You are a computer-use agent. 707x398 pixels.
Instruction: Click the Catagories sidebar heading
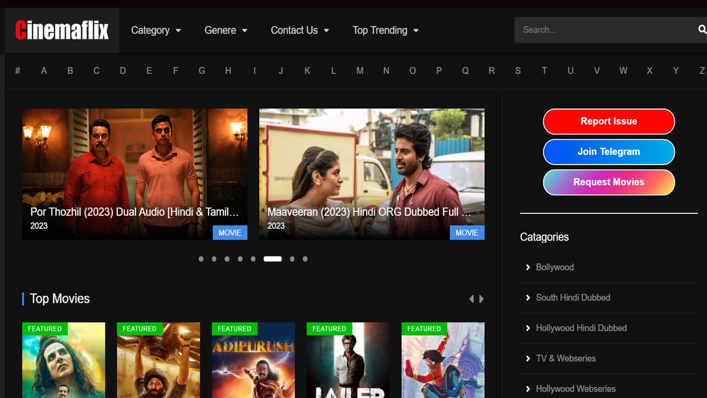point(544,237)
